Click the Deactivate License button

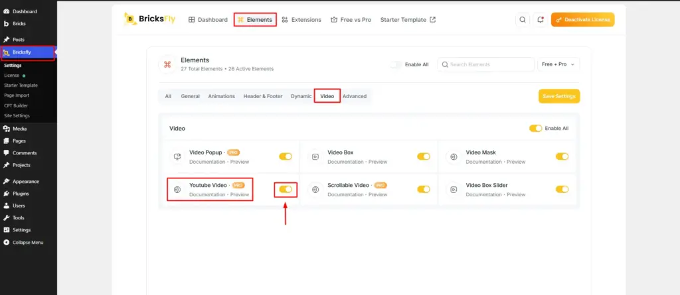tap(583, 19)
